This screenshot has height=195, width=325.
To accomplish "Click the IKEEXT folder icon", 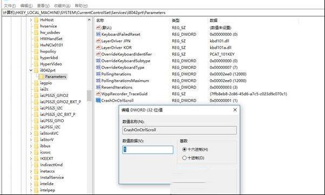I will pyautogui.click(x=36, y=159).
